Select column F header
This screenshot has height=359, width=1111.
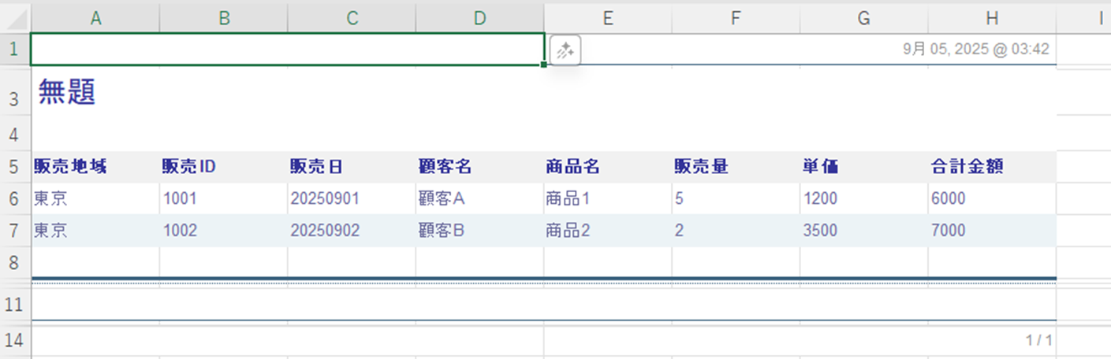(x=736, y=19)
